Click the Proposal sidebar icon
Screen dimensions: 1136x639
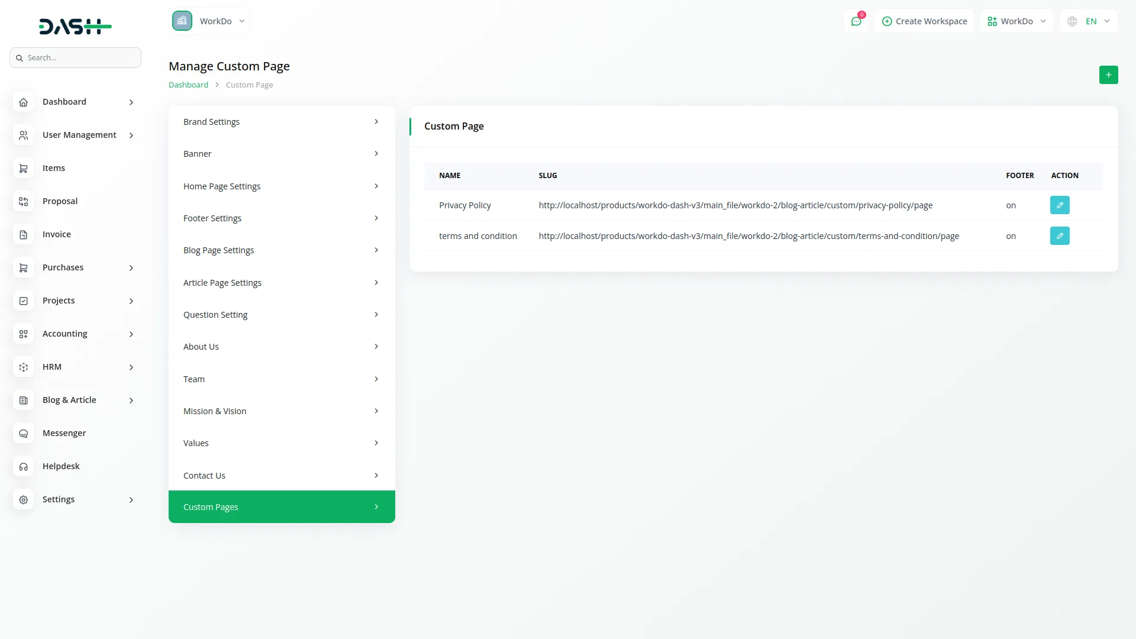(x=23, y=202)
